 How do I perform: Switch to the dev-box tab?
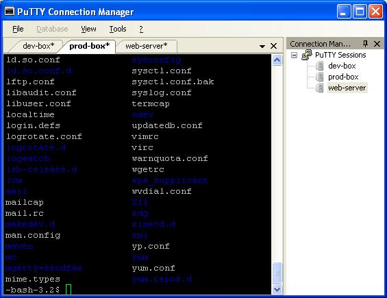38,46
